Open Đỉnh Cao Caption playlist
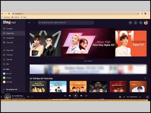Screen dimensions: 151x113 point(98,87)
